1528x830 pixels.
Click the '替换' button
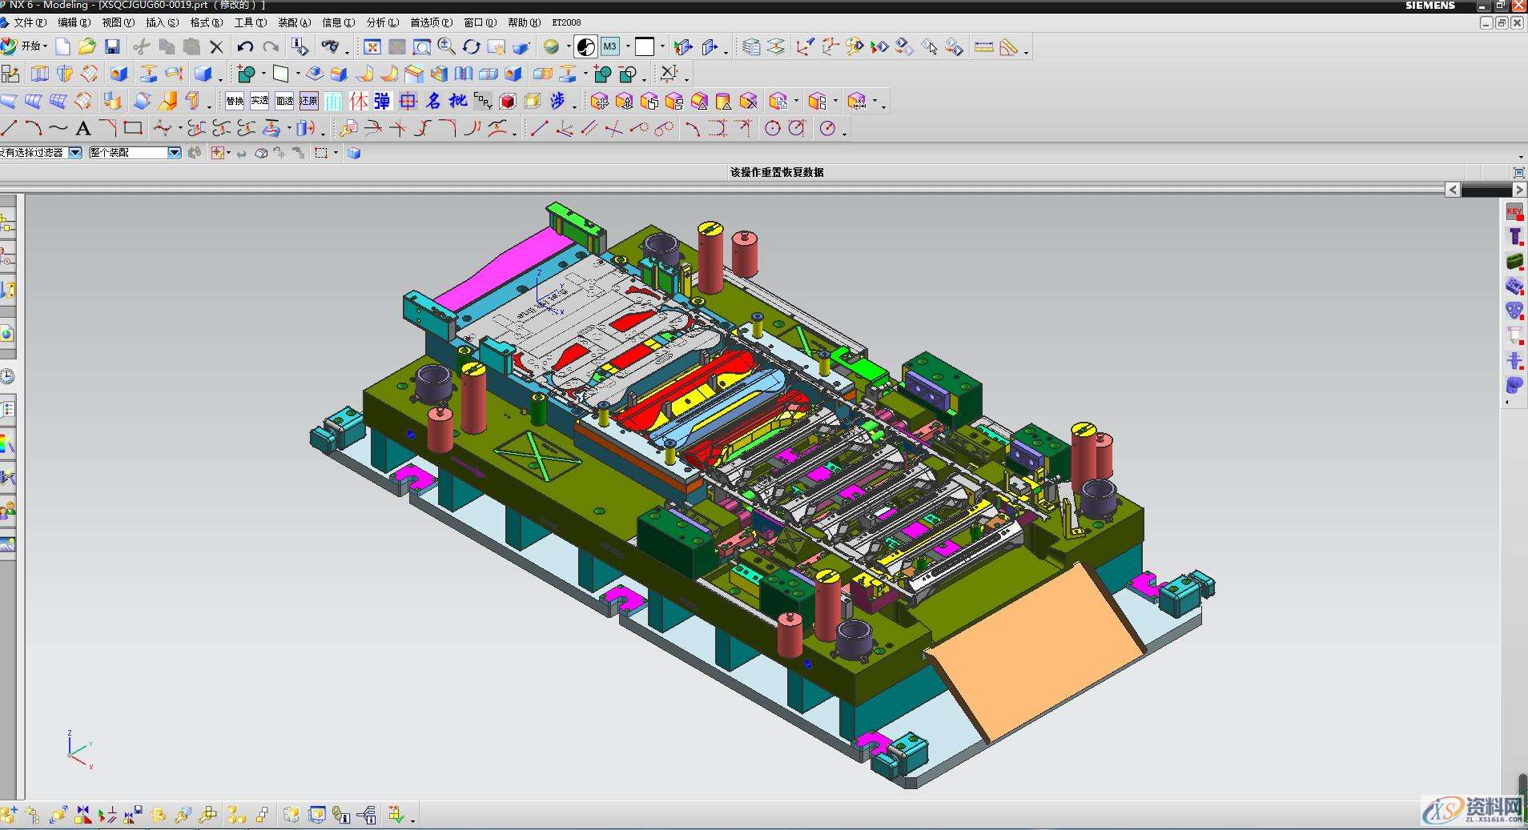[235, 101]
